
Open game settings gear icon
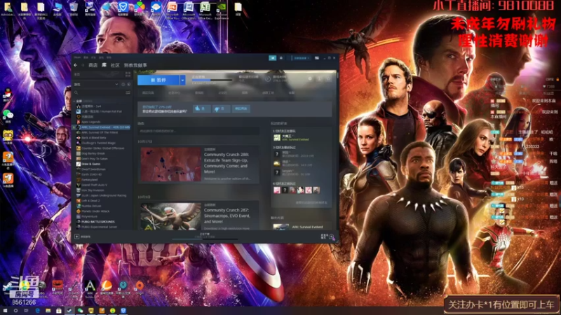pyautogui.click(x=310, y=78)
